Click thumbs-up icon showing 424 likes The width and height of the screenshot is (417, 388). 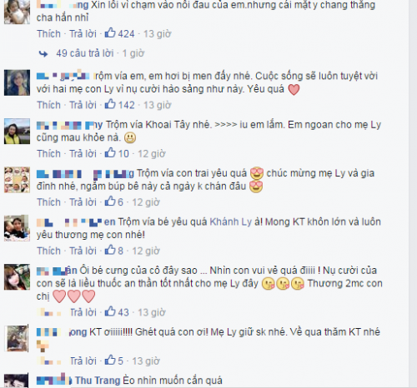click(110, 33)
